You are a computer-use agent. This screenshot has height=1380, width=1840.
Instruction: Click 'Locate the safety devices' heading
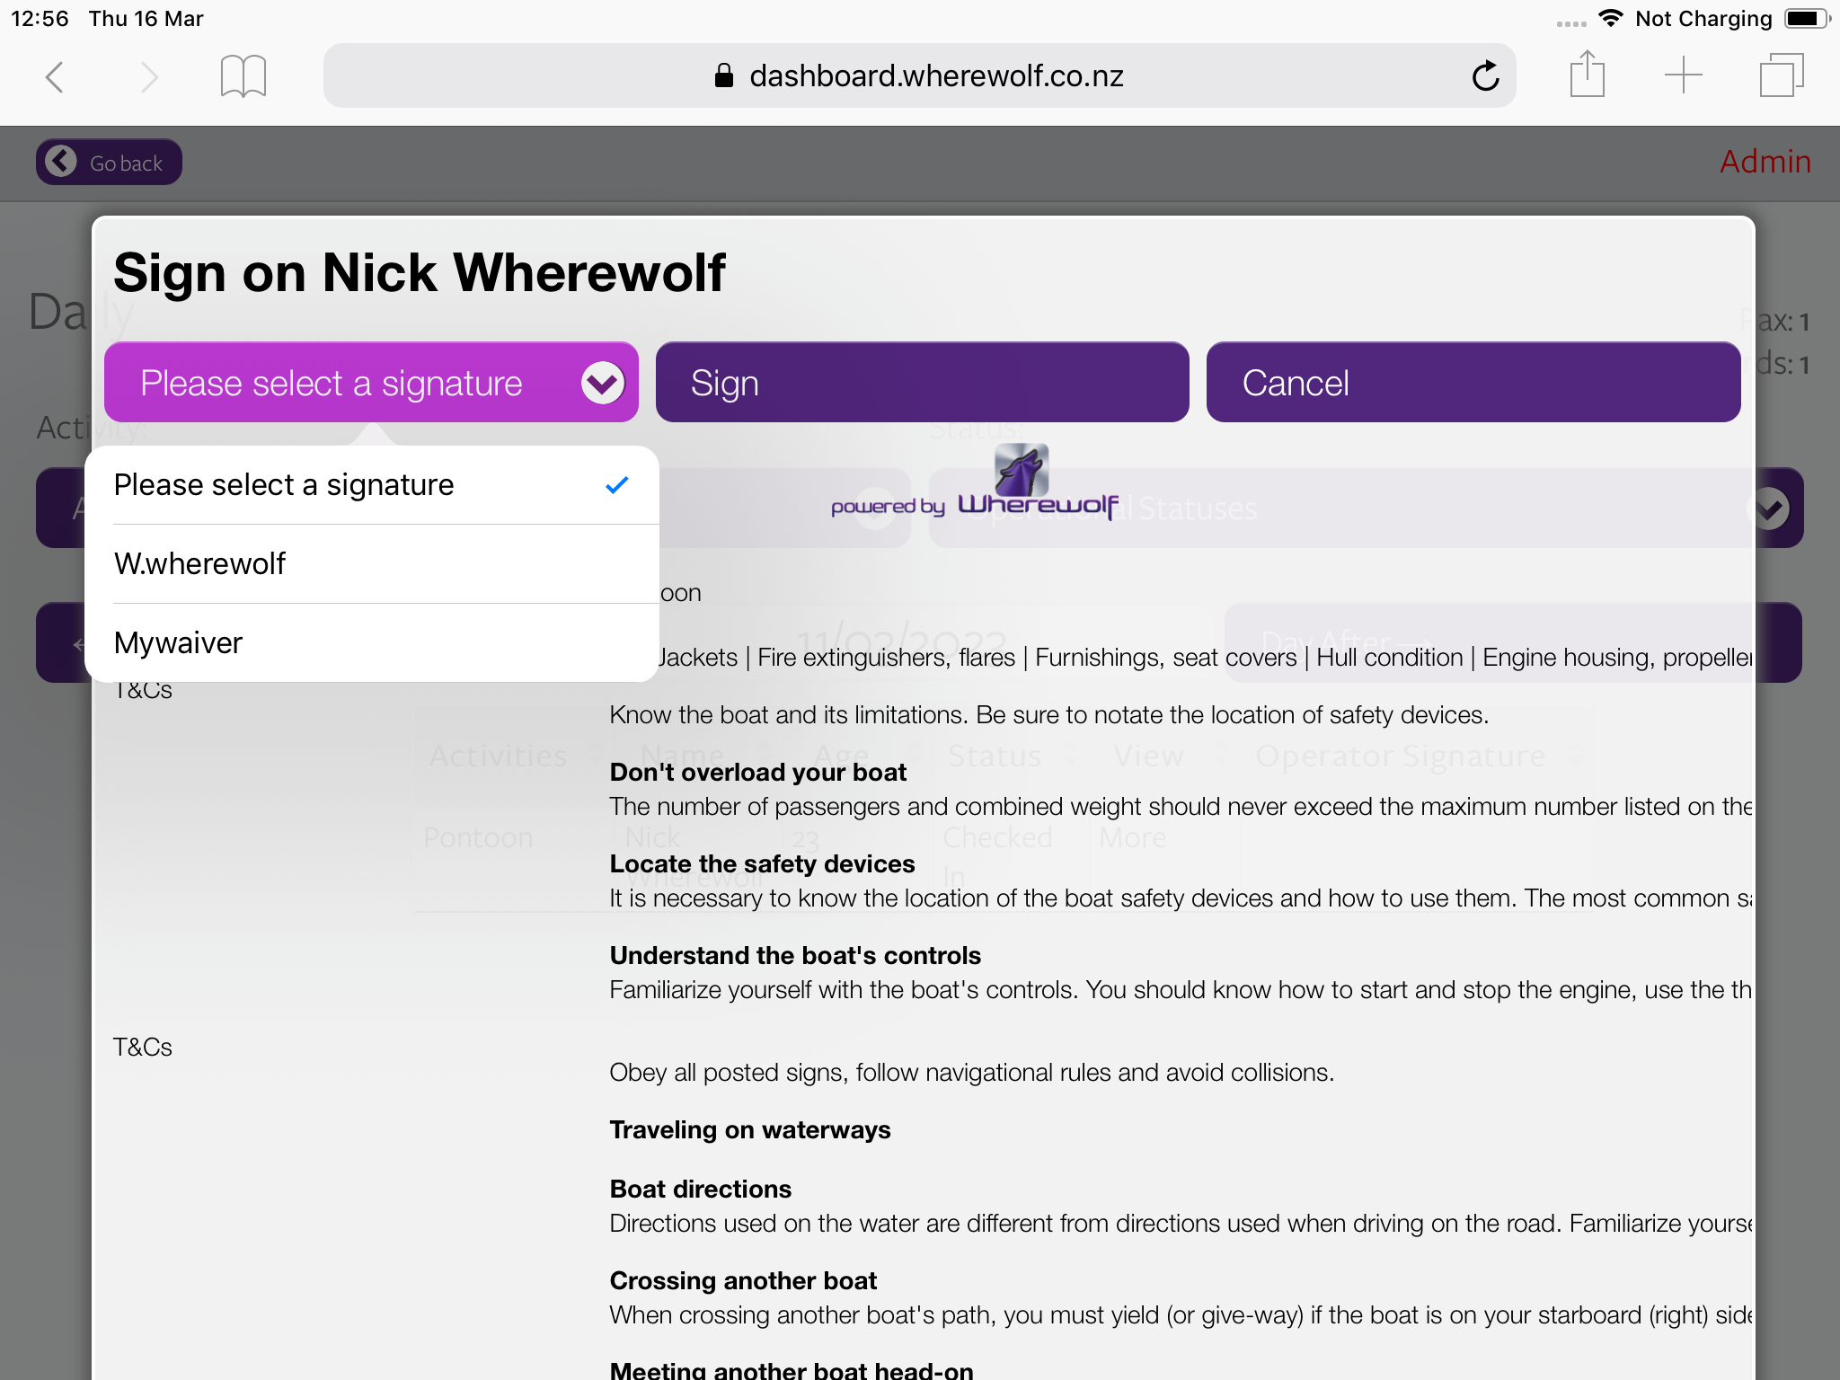click(x=762, y=864)
